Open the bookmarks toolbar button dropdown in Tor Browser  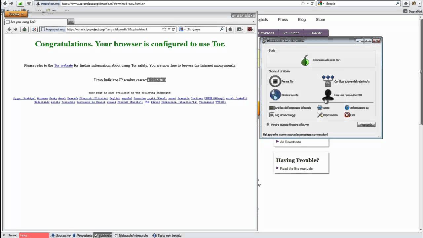[x=240, y=29]
